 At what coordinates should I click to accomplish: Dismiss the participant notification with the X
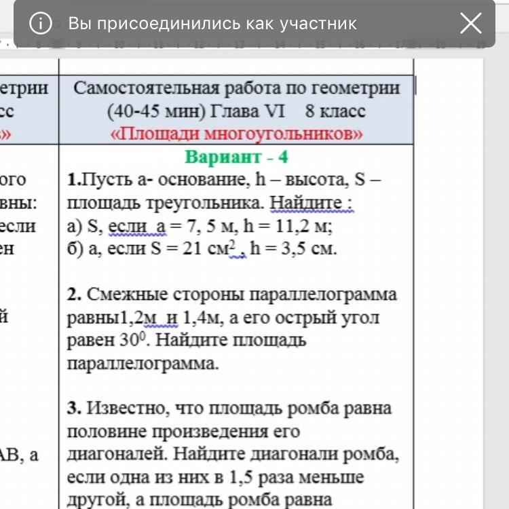click(x=471, y=23)
